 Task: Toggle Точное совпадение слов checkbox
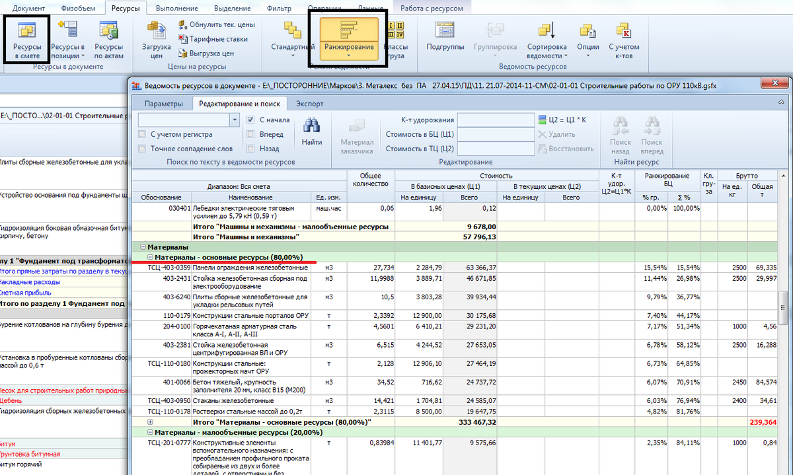142,149
